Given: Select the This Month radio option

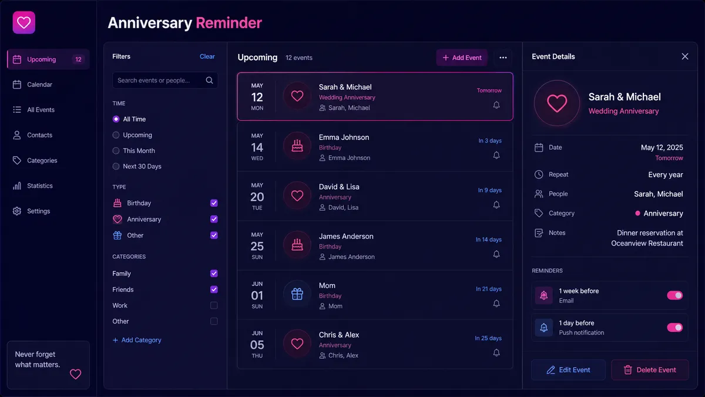Looking at the screenshot, I should 116,150.
